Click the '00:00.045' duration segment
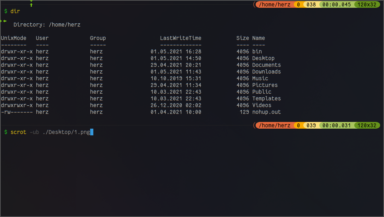Viewport: 384px width, 217px height. (x=337, y=4)
